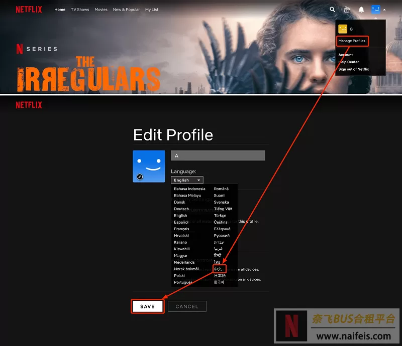Select Italiano language option

(180, 242)
